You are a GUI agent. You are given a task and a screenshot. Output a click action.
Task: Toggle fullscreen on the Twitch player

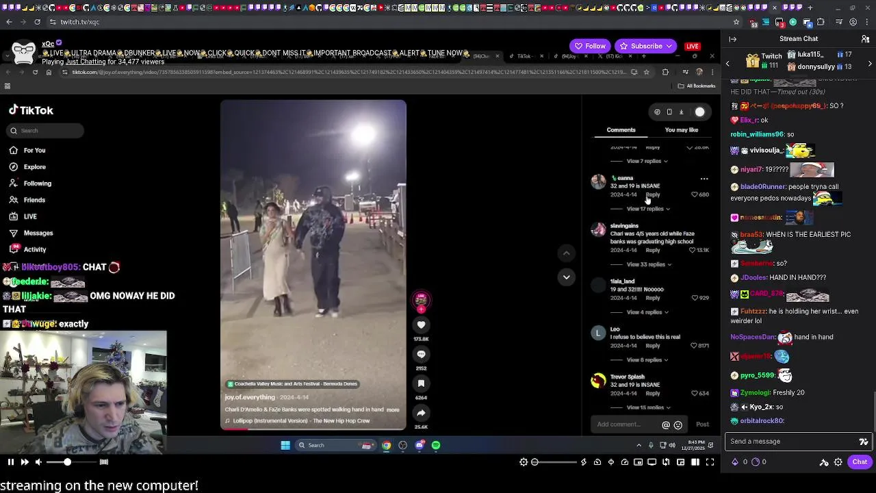click(710, 462)
